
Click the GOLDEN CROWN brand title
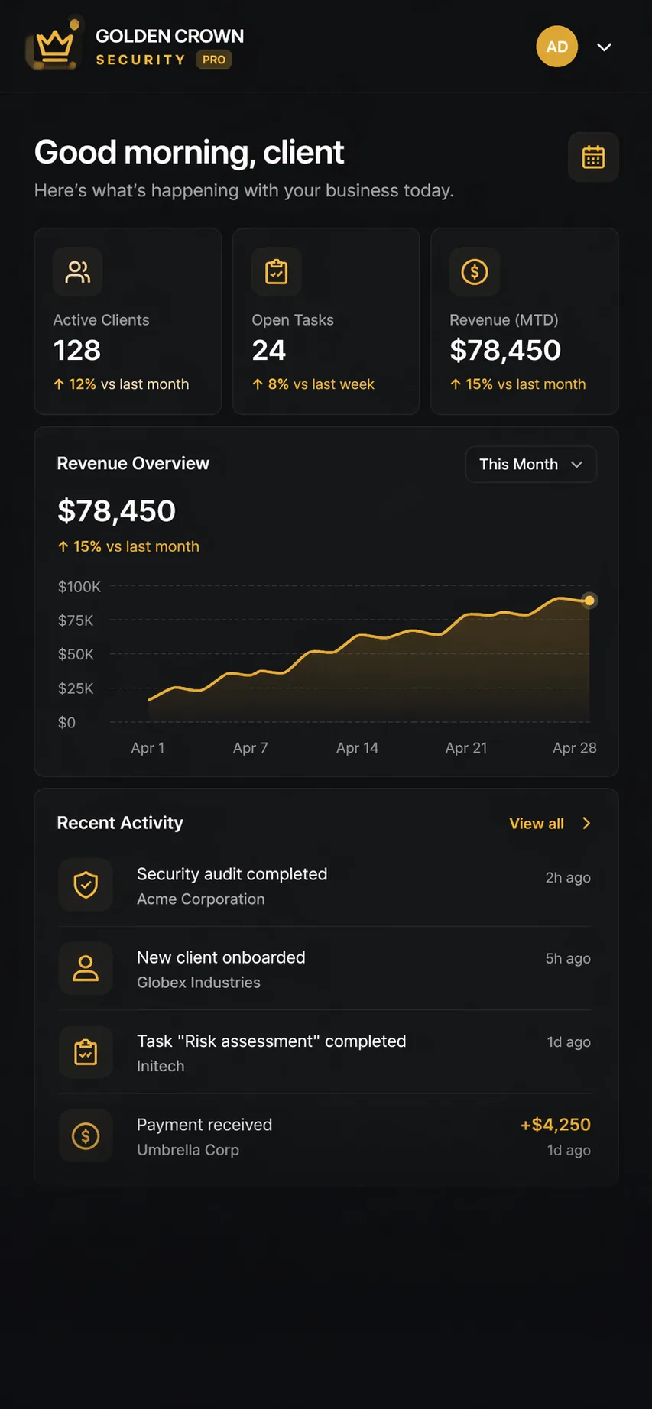tap(170, 36)
